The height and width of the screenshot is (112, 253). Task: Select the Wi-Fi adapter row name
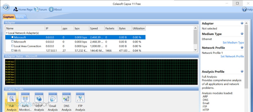click(17, 50)
